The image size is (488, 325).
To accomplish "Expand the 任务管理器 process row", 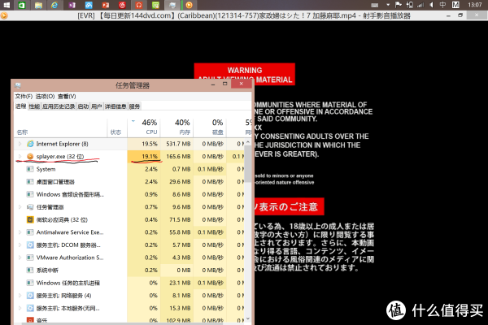I will pyautogui.click(x=20, y=207).
